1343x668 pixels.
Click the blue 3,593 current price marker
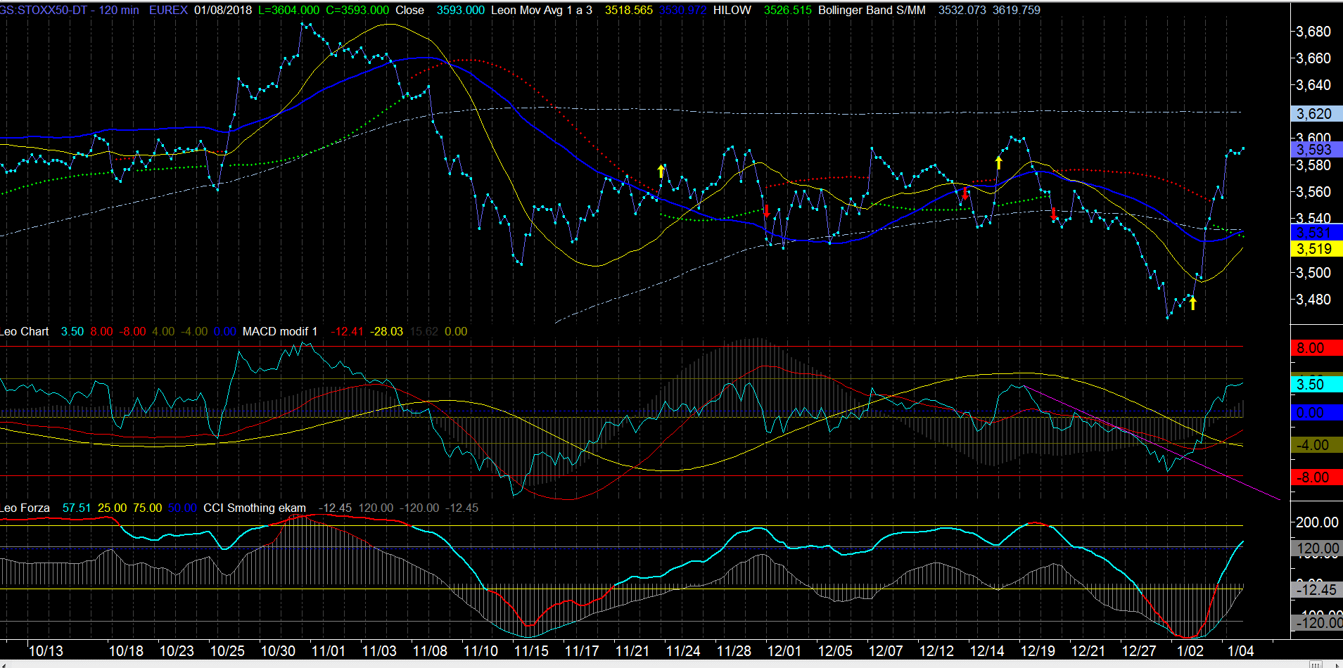tap(1317, 149)
